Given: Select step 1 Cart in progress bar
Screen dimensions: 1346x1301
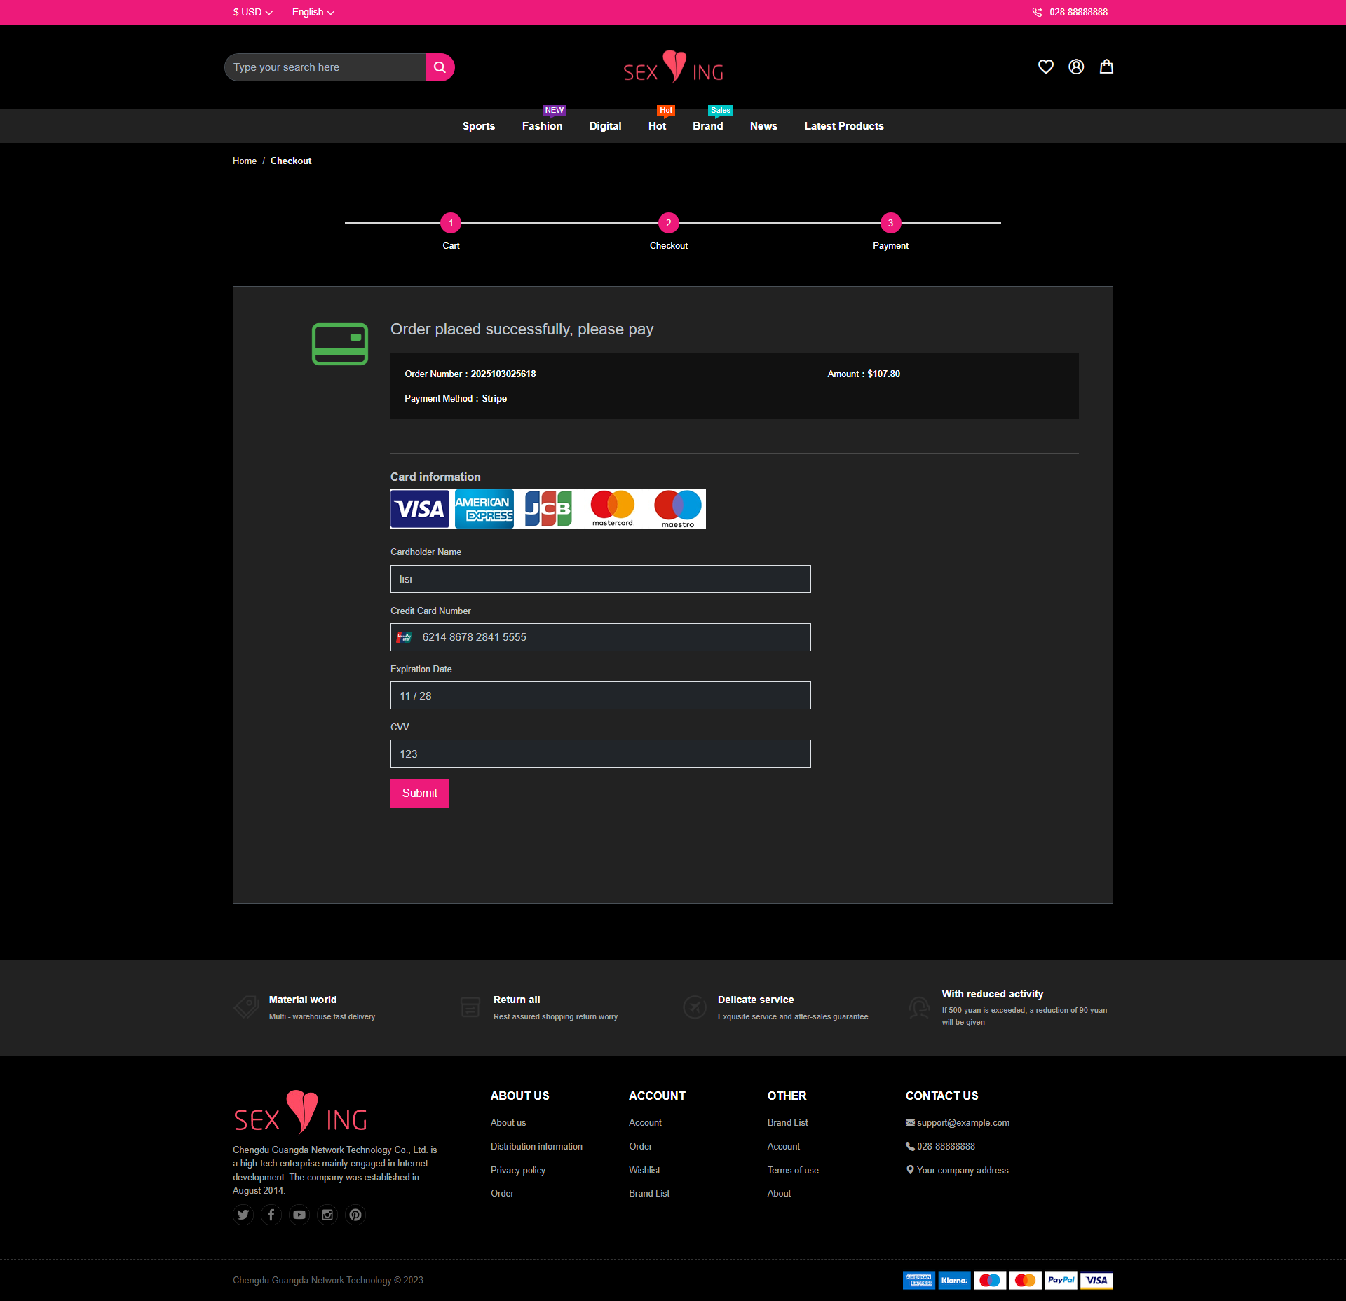Looking at the screenshot, I should tap(451, 223).
